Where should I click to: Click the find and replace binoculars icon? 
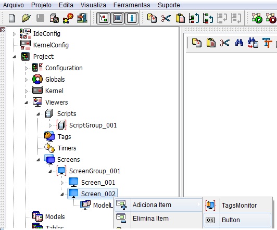tap(253, 43)
